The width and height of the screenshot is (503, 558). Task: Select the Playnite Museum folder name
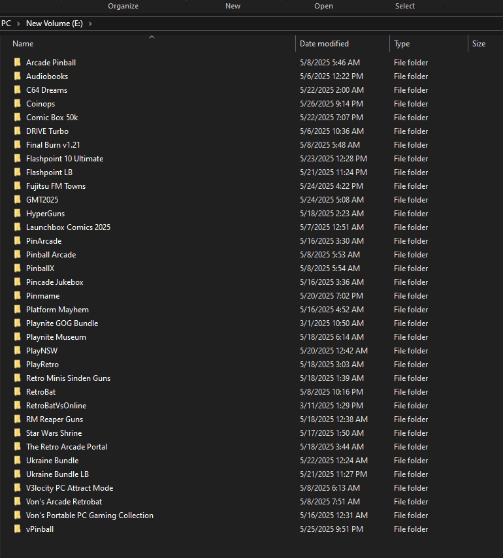56,337
